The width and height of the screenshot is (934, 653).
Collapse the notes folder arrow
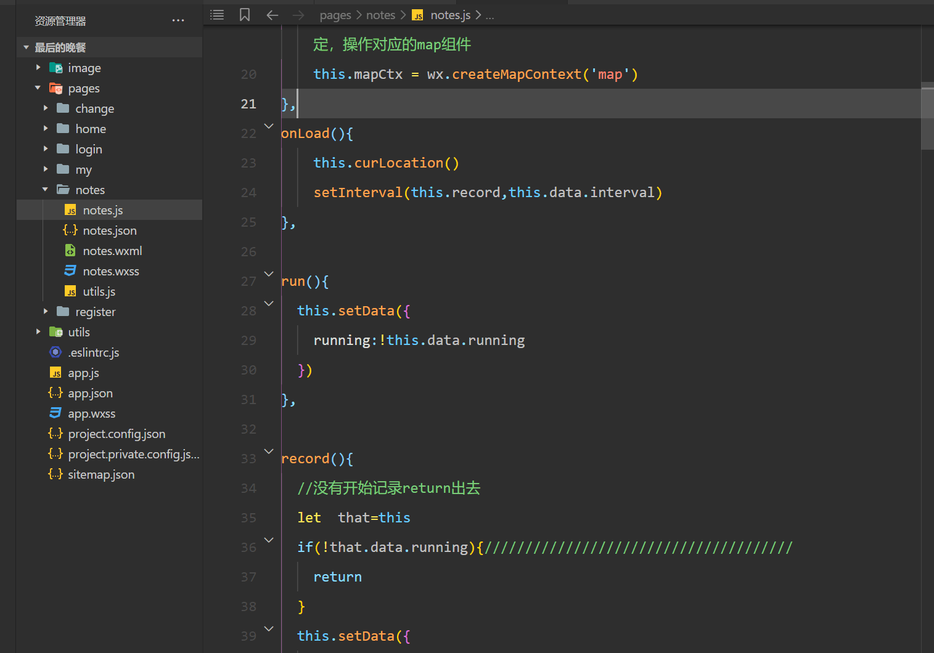click(46, 190)
